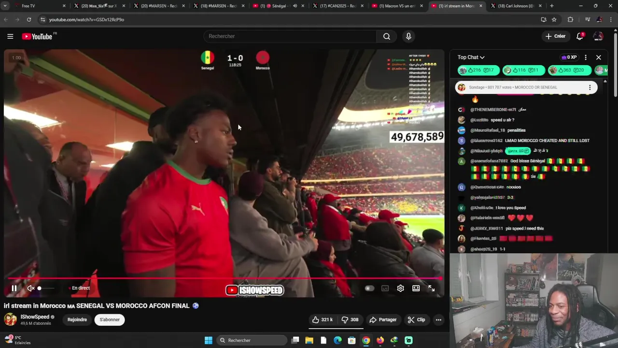Reload the page

[29, 19]
